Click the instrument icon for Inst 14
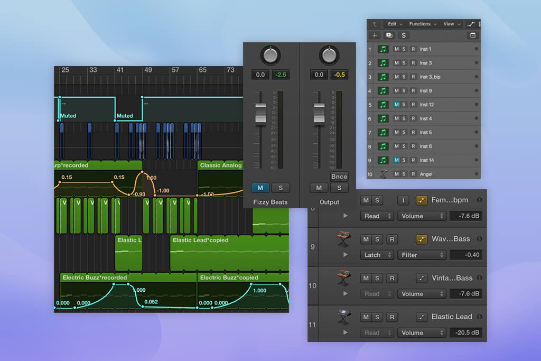Viewport: 541px width, 361px height. point(383,160)
